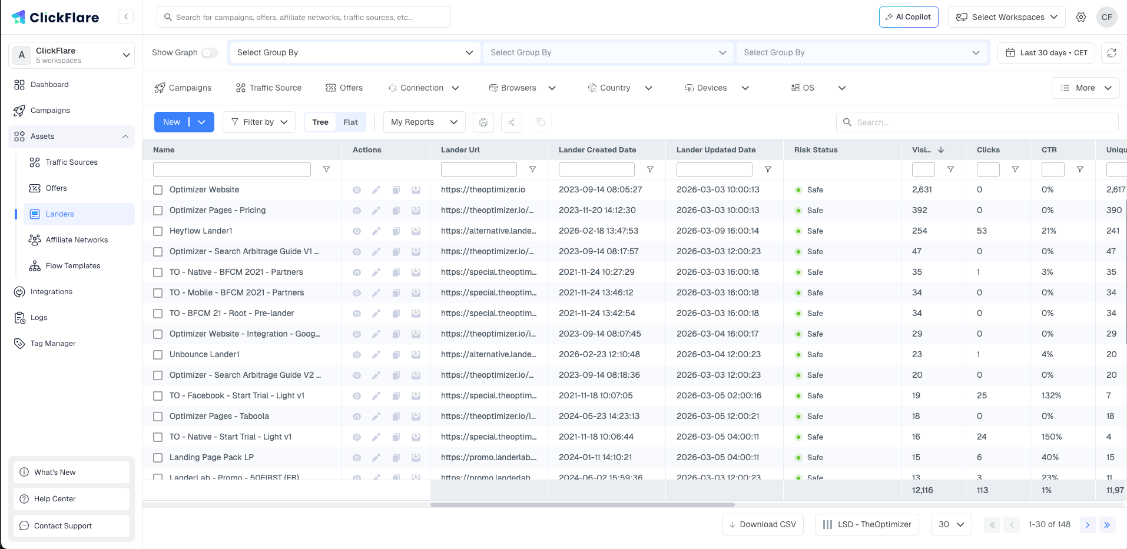
Task: Click the Download CSV button
Action: [x=763, y=525]
